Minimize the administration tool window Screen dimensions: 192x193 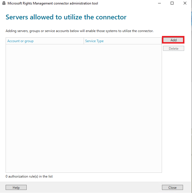(x=159, y=3)
